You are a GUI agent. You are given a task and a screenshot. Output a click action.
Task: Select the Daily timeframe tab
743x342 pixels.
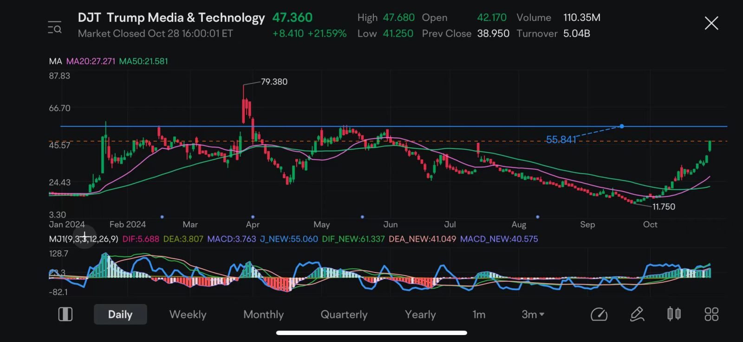click(120, 315)
